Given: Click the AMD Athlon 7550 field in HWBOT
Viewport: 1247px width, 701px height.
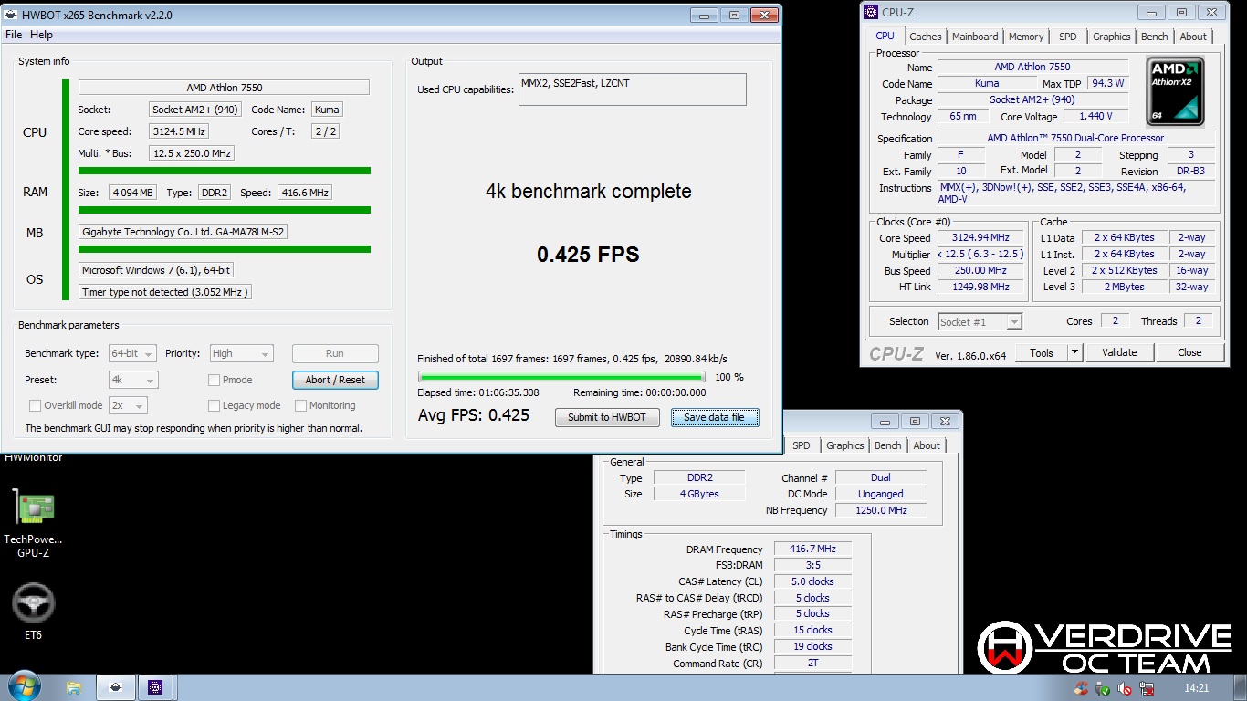Looking at the screenshot, I should point(224,88).
